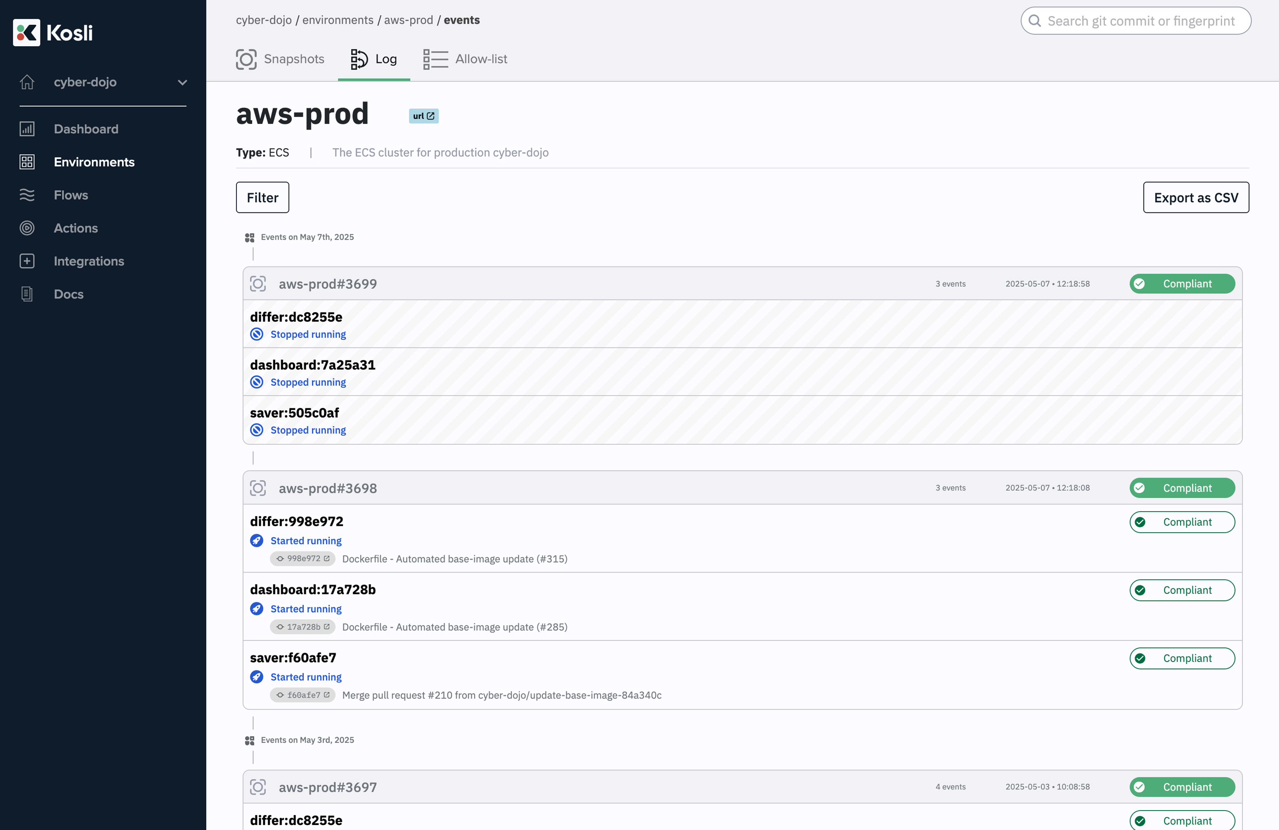Open the url external link badge
Screen dimensions: 1279x830
coord(423,116)
